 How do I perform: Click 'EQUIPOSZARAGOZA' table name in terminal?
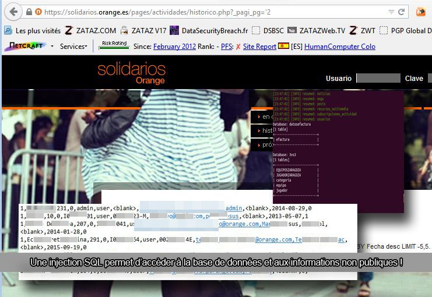289,170
